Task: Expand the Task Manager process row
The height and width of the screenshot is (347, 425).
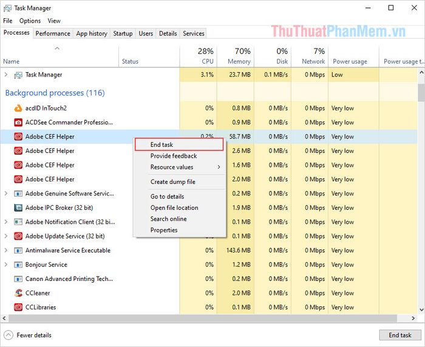Action: pyautogui.click(x=6, y=75)
